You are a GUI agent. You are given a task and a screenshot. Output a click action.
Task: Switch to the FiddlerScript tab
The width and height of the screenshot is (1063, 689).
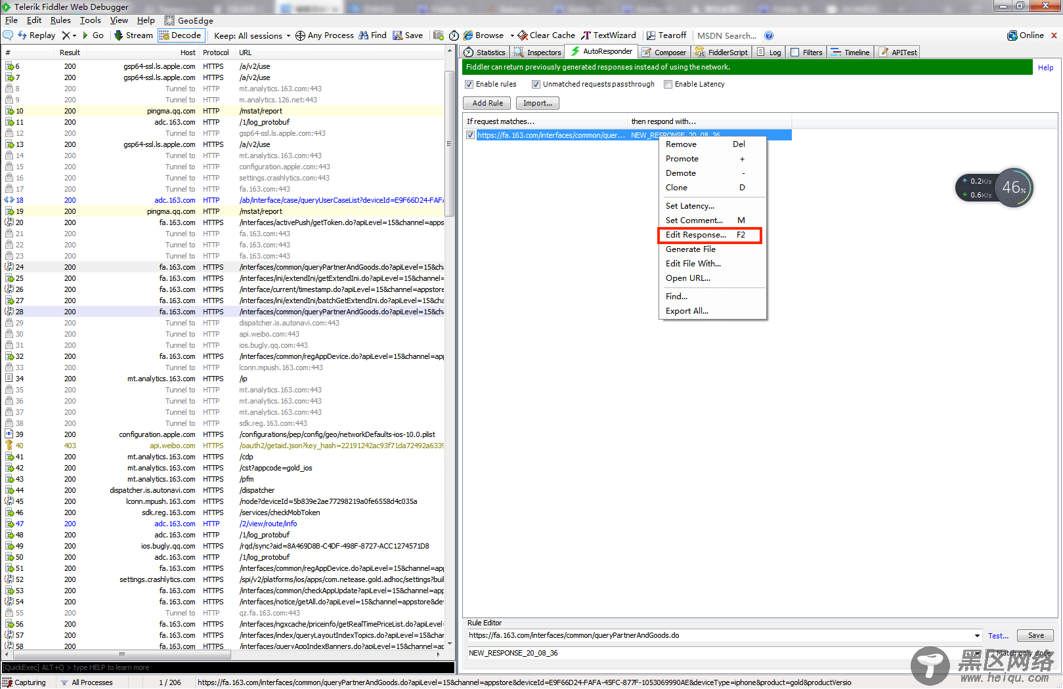point(722,52)
